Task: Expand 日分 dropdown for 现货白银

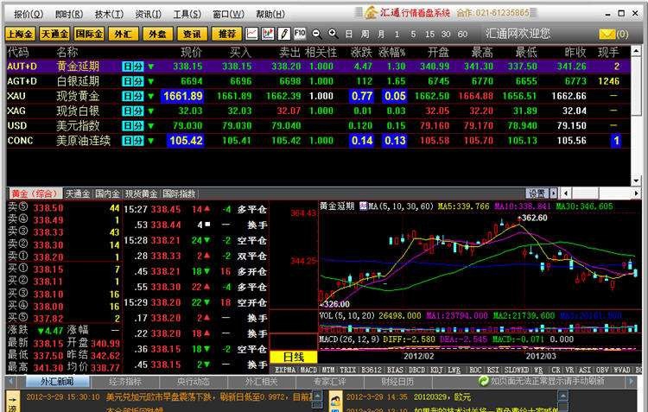Action: (x=151, y=111)
